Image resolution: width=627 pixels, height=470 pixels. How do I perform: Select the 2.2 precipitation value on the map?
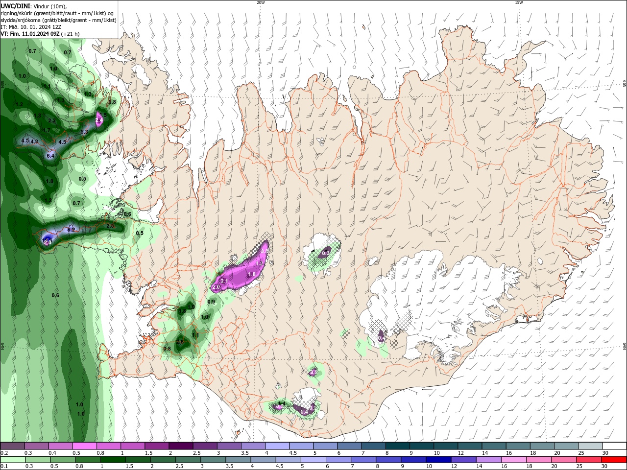52,120
